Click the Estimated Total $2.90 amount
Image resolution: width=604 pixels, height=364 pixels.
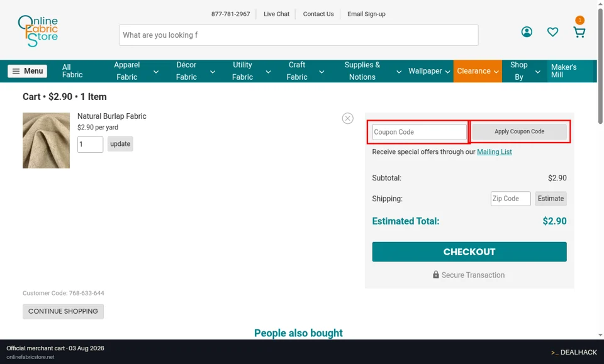pyautogui.click(x=554, y=221)
